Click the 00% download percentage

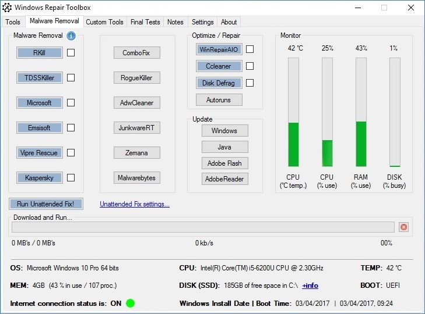click(387, 243)
